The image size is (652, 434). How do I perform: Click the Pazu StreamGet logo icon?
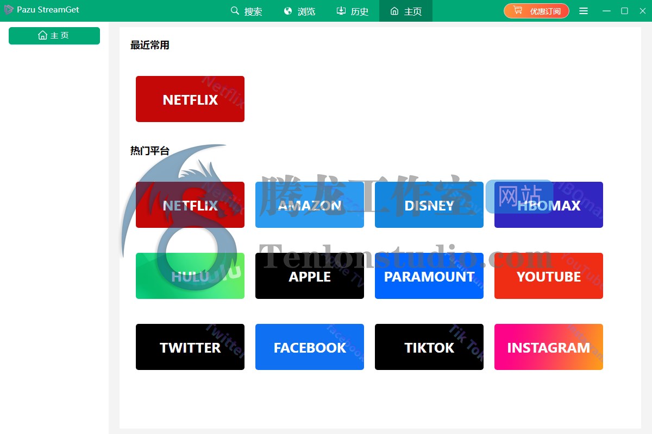9,10
